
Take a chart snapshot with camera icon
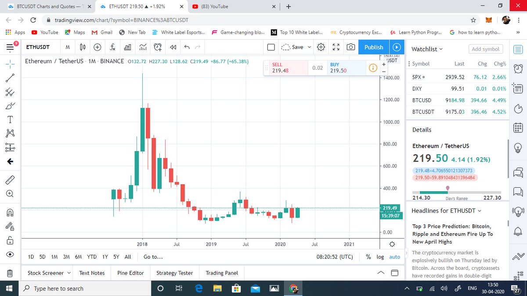[x=351, y=47]
